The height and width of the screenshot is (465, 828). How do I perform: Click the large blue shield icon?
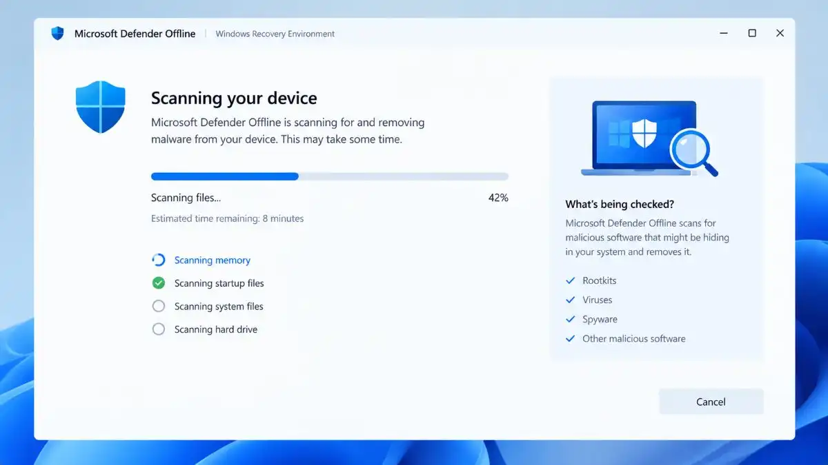[x=101, y=107]
